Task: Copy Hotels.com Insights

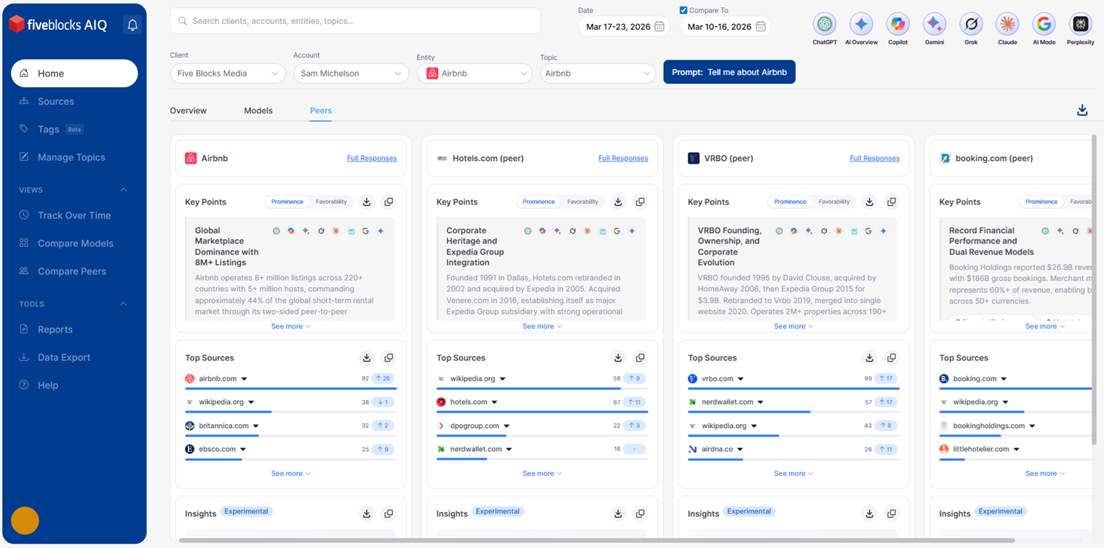Action: [640, 513]
